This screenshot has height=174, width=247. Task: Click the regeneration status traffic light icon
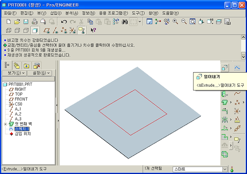[232, 169]
